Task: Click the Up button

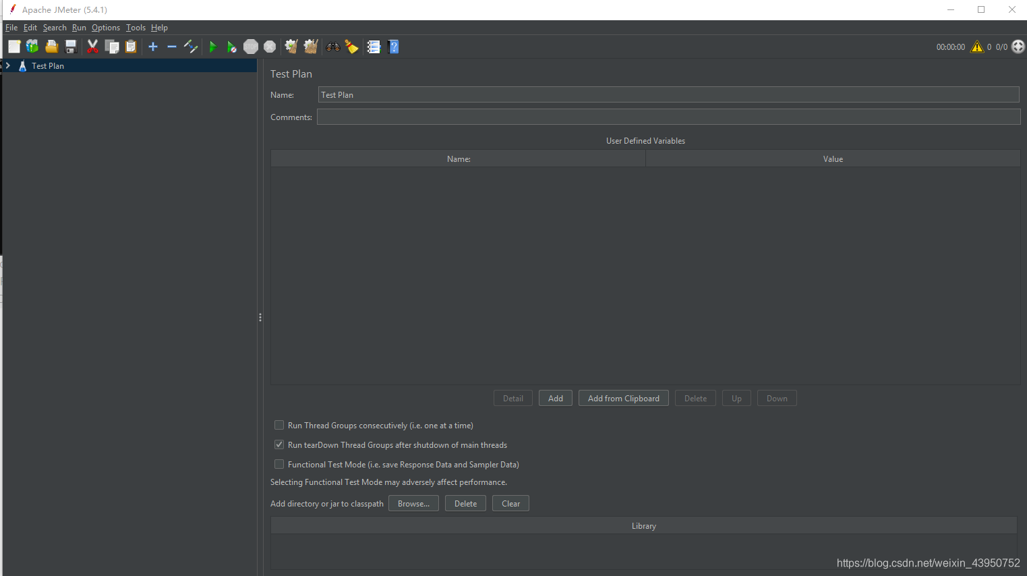Action: click(x=736, y=398)
